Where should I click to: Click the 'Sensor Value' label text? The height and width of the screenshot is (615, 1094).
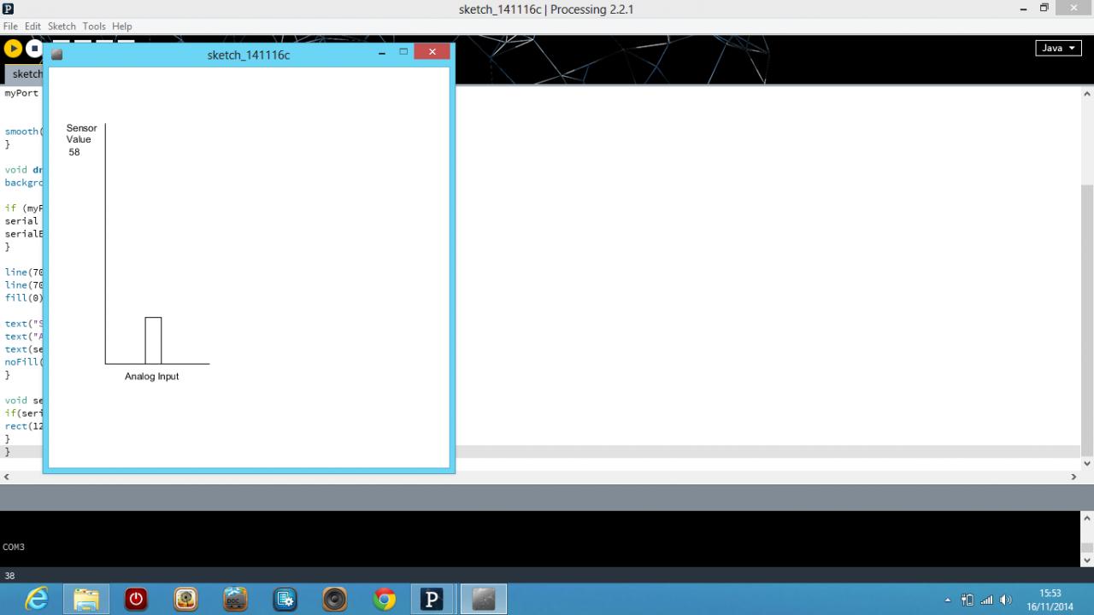coord(81,134)
